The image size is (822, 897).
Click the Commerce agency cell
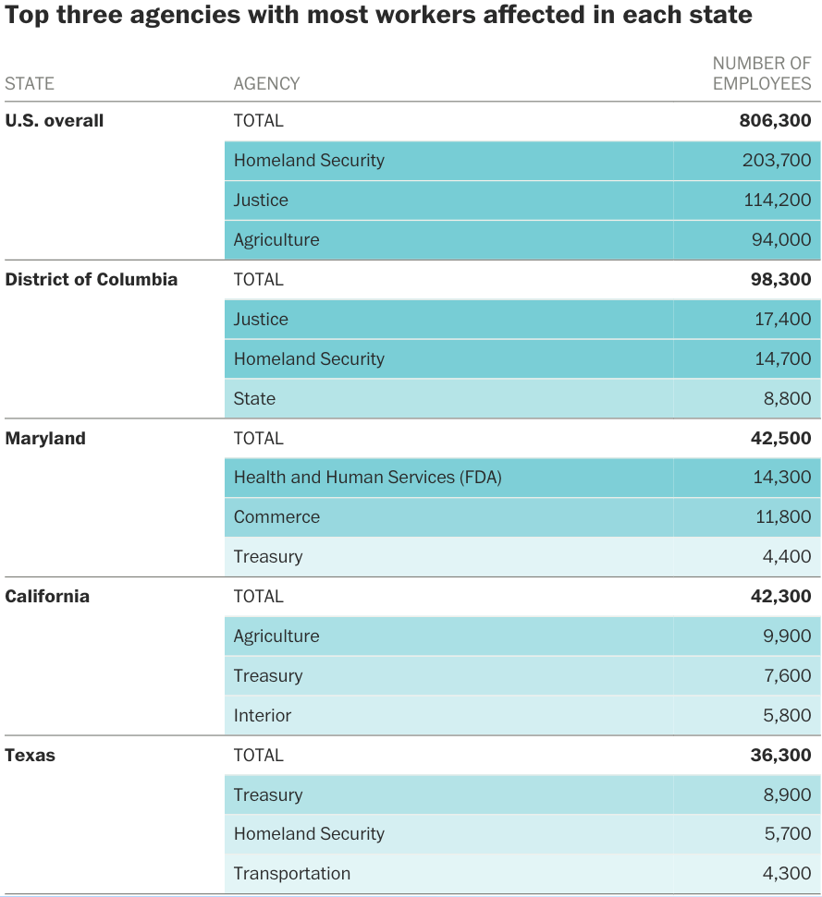tap(276, 517)
